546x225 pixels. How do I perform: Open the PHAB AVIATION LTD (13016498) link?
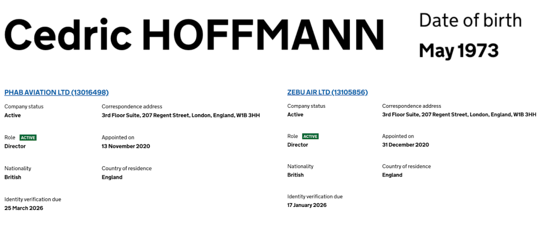57,92
